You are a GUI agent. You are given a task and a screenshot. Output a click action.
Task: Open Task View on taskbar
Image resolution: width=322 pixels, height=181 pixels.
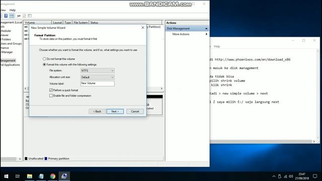coord(18,176)
